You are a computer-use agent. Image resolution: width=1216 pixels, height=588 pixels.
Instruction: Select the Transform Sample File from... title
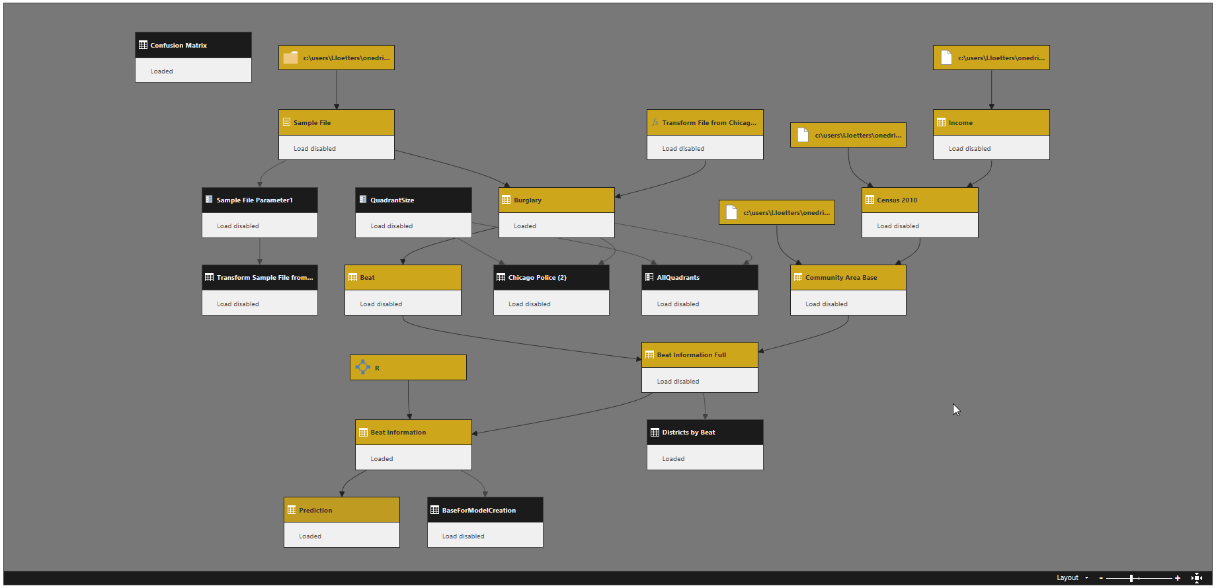(x=265, y=277)
